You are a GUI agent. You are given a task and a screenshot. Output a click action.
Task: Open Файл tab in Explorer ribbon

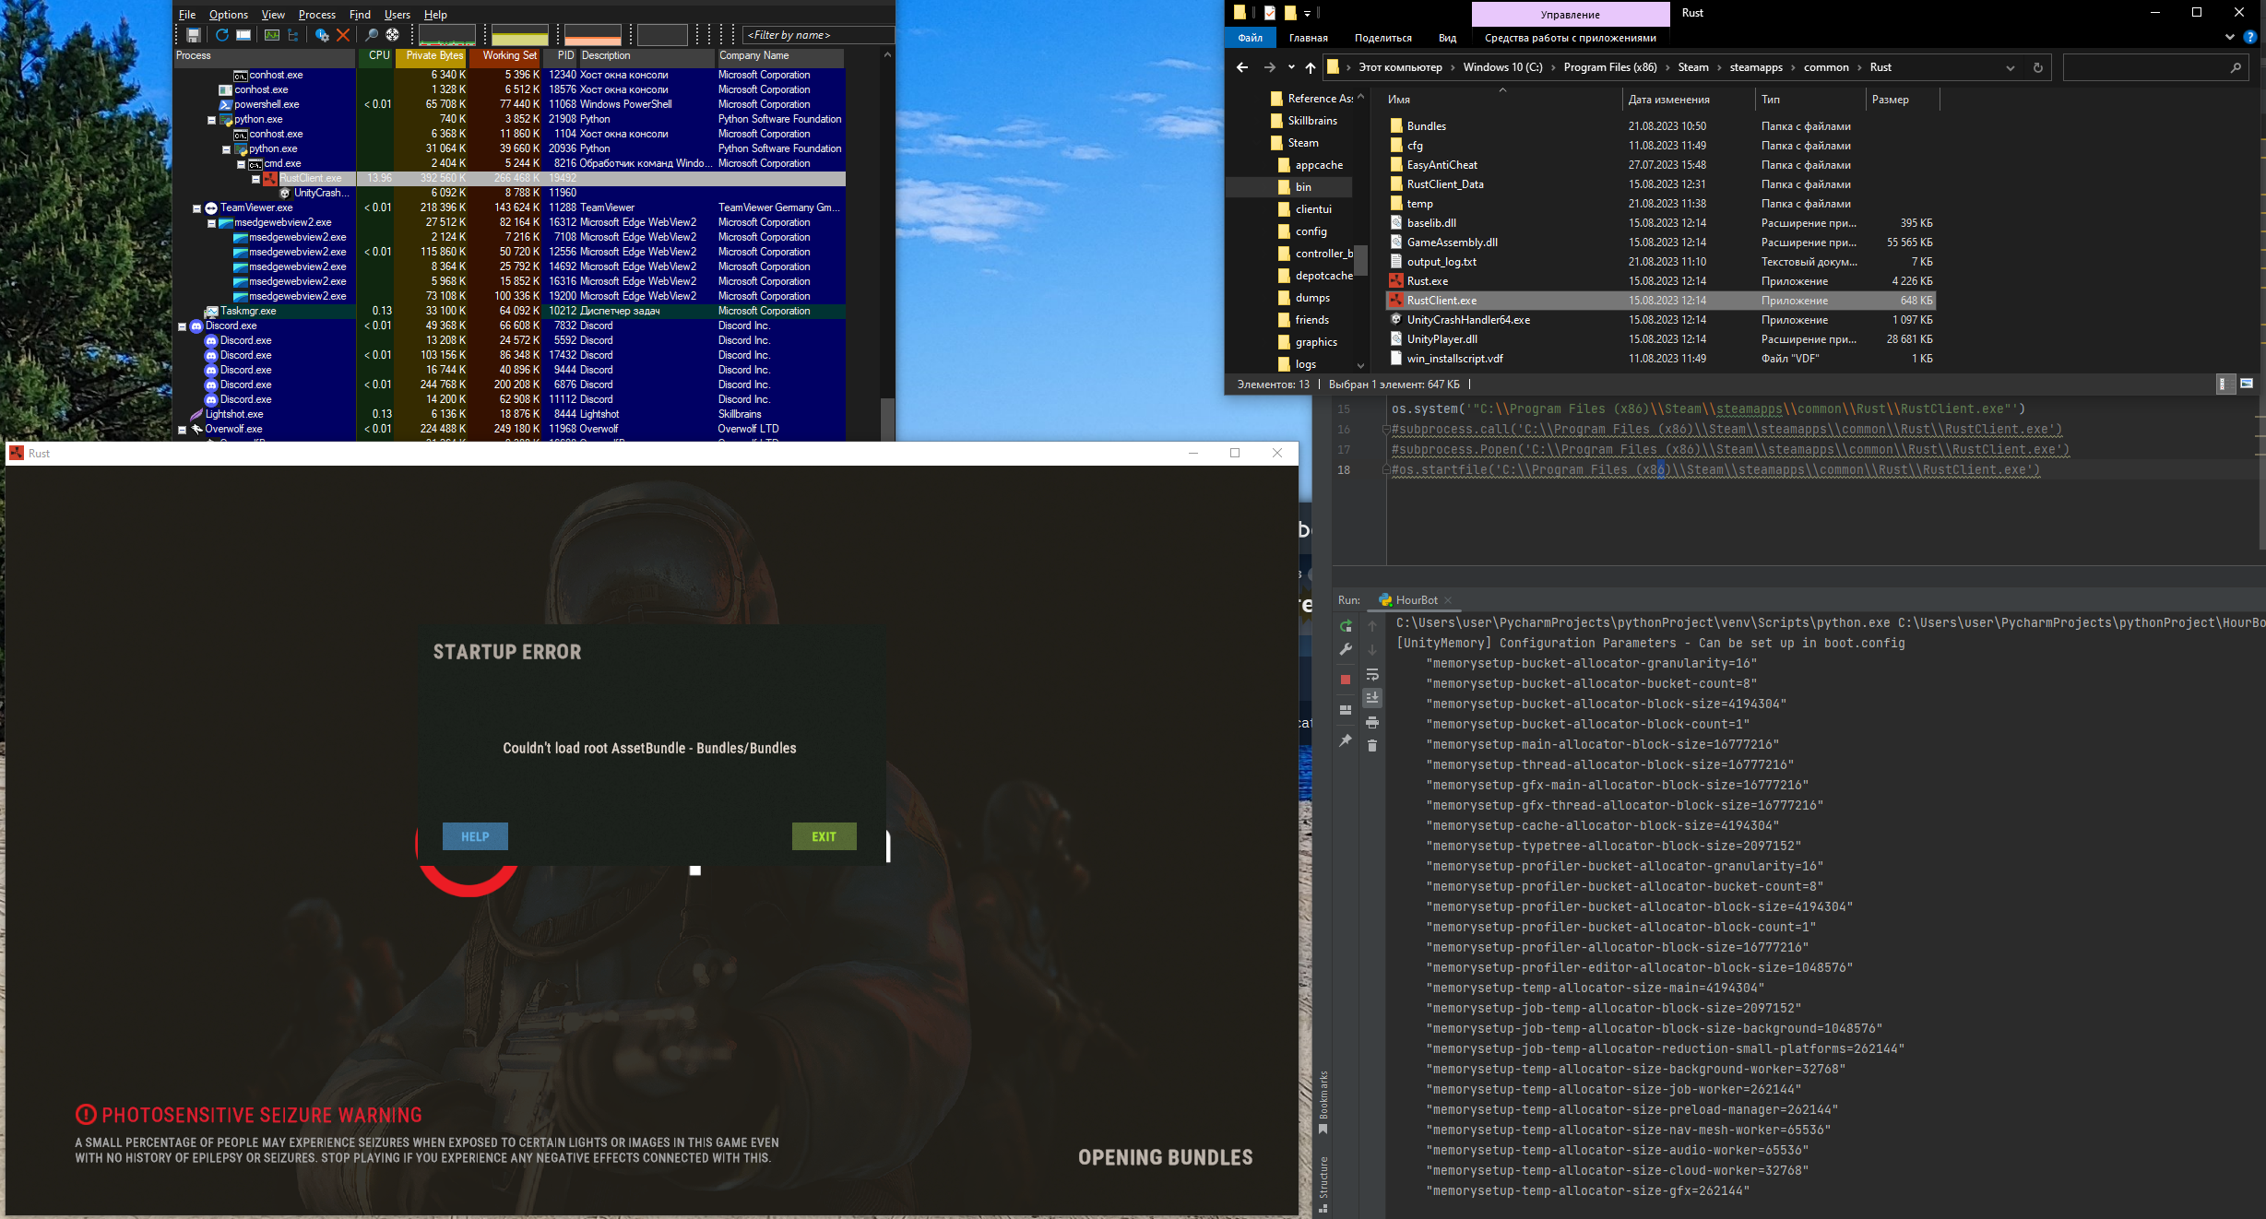pyautogui.click(x=1250, y=38)
